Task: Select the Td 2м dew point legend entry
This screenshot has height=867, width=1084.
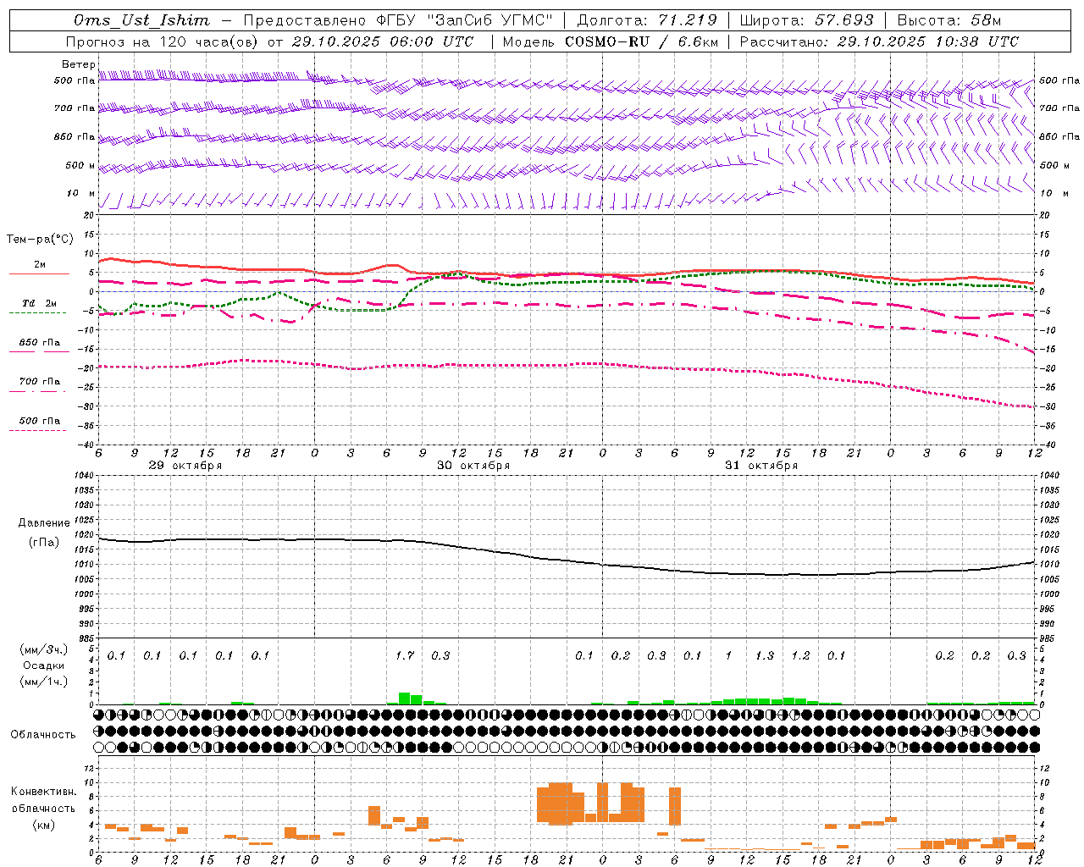Action: (40, 303)
